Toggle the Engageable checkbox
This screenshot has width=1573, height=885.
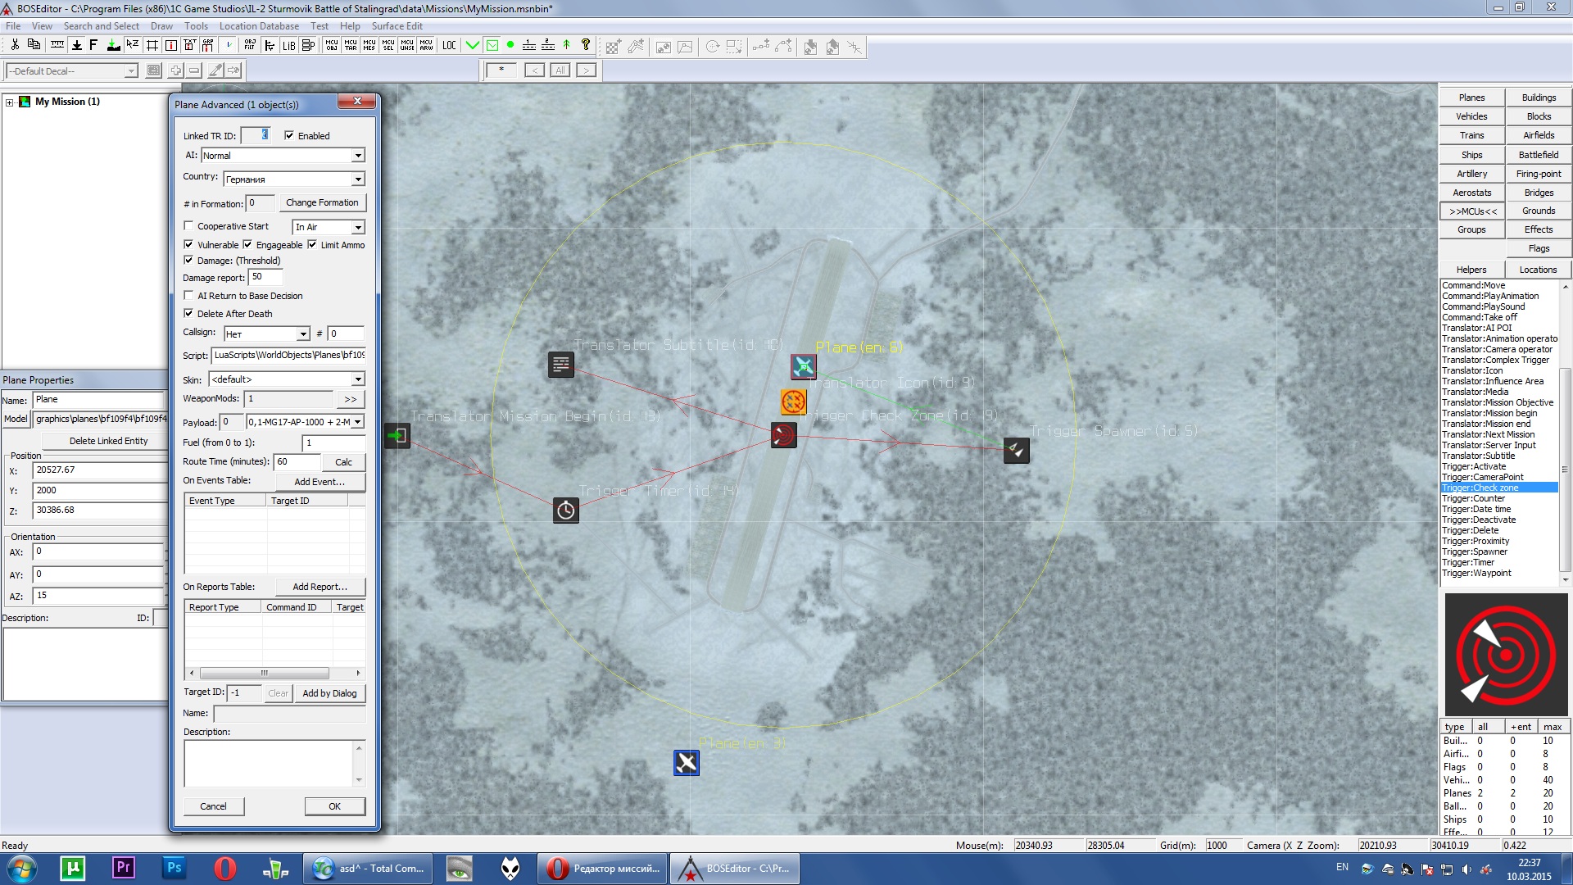(x=247, y=244)
